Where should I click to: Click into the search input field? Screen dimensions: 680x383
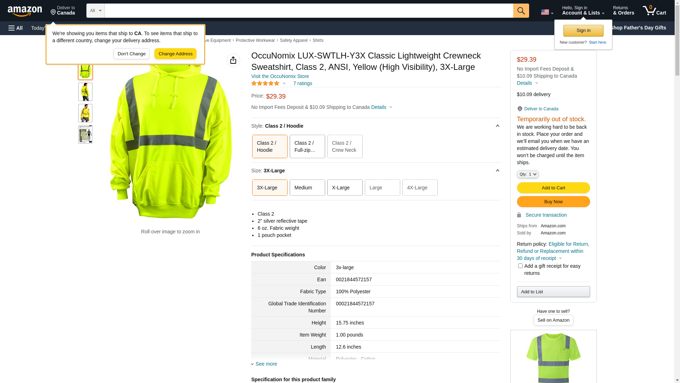click(308, 11)
